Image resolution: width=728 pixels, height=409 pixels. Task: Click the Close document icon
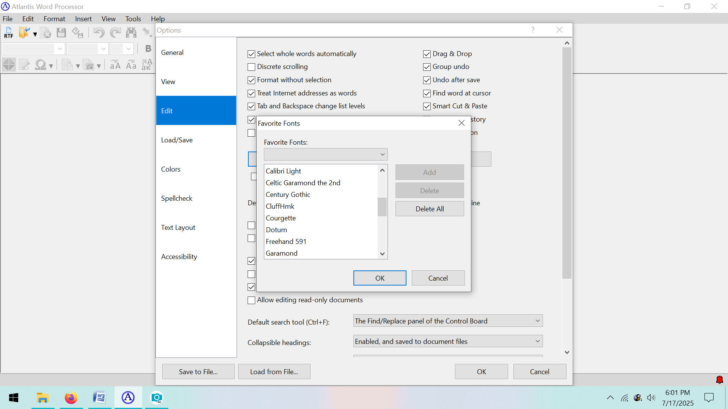tap(45, 33)
